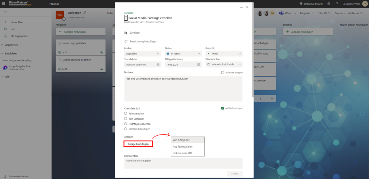
Task: Select Aus Teamdateien in the attachment menu
Action: coord(183,146)
